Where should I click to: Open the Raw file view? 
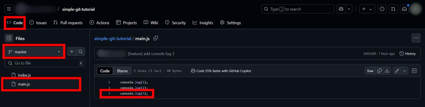point(370,71)
